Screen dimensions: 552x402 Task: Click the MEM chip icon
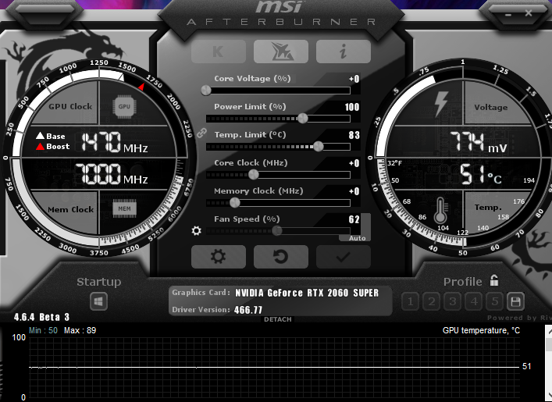pyautogui.click(x=124, y=208)
